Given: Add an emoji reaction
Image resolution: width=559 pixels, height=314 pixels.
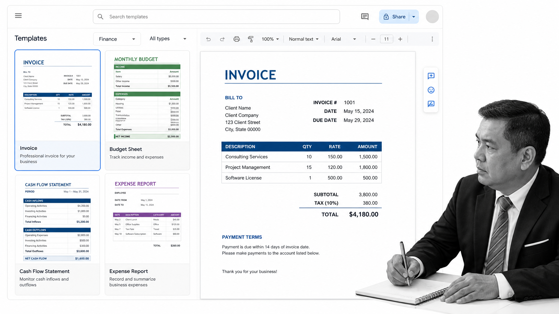Looking at the screenshot, I should [431, 90].
